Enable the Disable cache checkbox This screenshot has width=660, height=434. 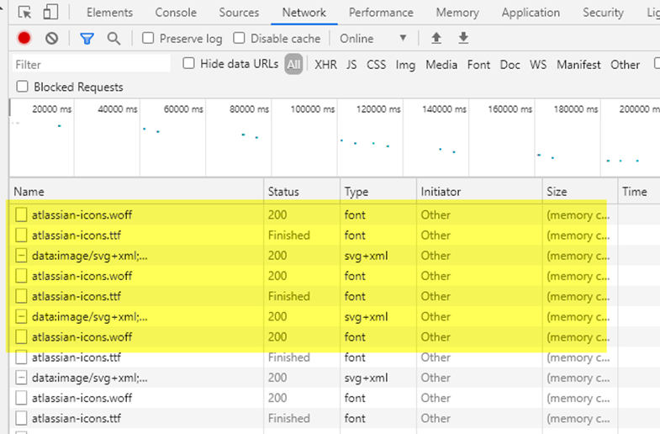tap(239, 39)
